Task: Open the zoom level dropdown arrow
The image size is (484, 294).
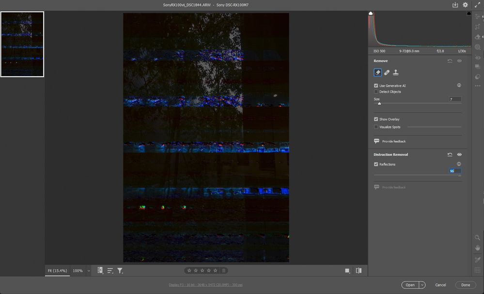Action: (x=89, y=271)
